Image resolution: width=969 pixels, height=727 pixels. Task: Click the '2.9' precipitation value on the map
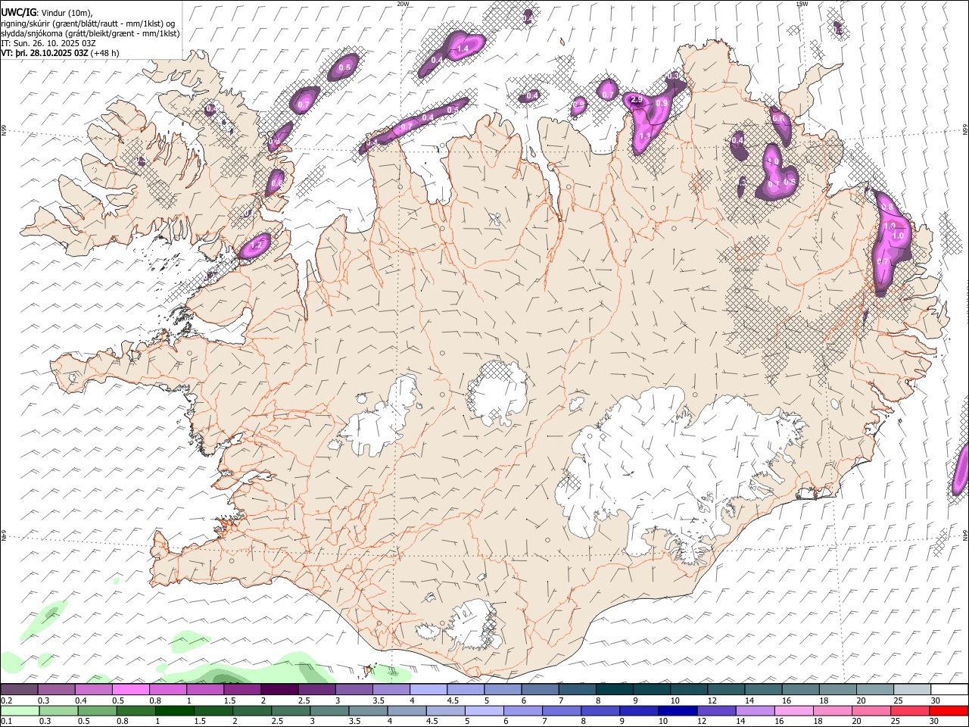pyautogui.click(x=637, y=99)
